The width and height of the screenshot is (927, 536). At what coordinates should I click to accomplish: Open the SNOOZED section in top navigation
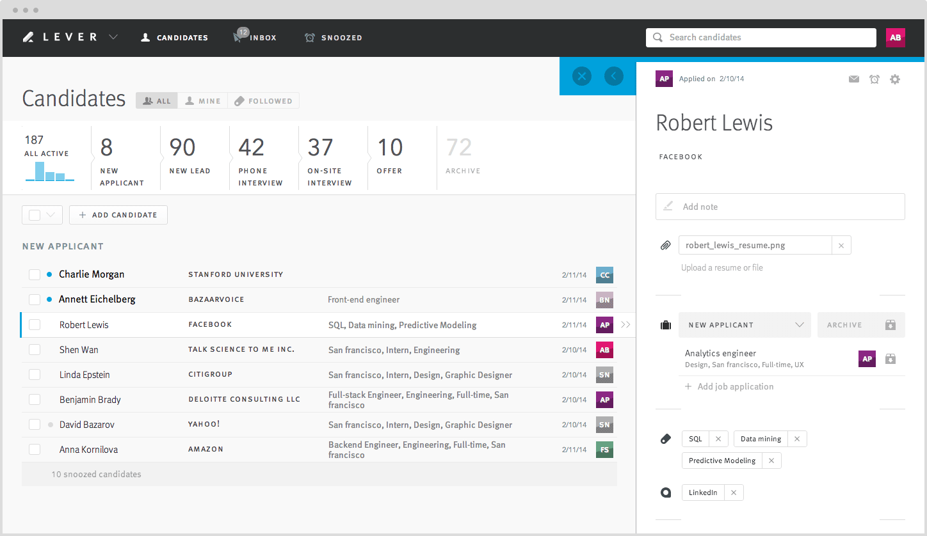click(x=334, y=37)
